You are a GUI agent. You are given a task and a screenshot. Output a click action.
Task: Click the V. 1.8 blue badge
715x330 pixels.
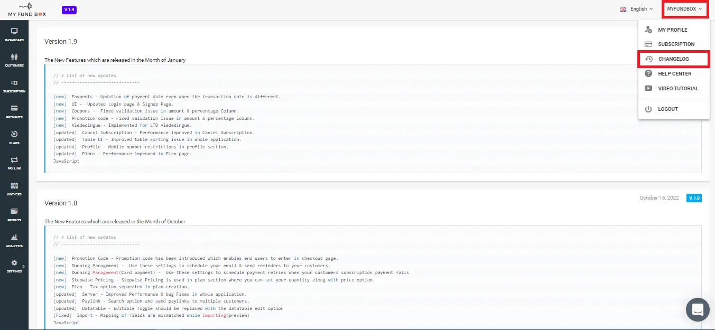(694, 198)
